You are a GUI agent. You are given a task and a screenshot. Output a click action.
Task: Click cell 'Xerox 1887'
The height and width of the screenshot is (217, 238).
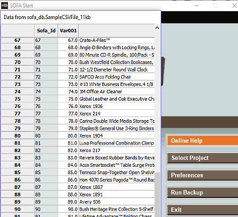coord(116,187)
